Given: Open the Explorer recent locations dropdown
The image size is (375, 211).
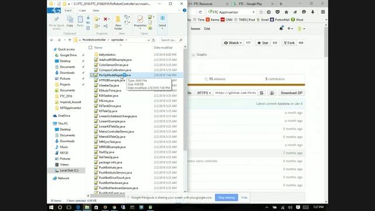Looking at the screenshot, I should point(64,40).
